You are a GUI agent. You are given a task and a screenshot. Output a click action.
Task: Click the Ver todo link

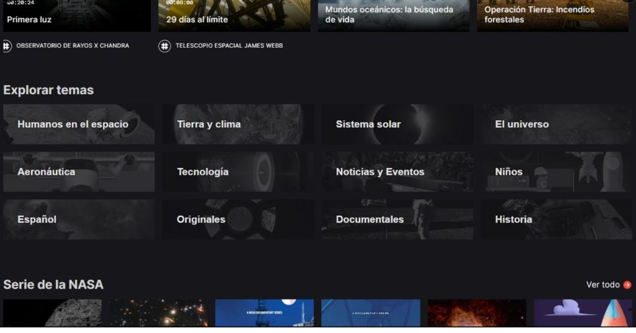(x=602, y=285)
